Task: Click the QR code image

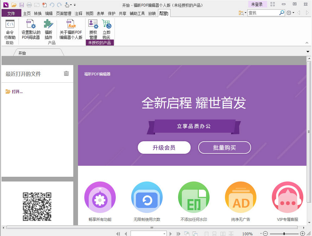Action: 37,207
